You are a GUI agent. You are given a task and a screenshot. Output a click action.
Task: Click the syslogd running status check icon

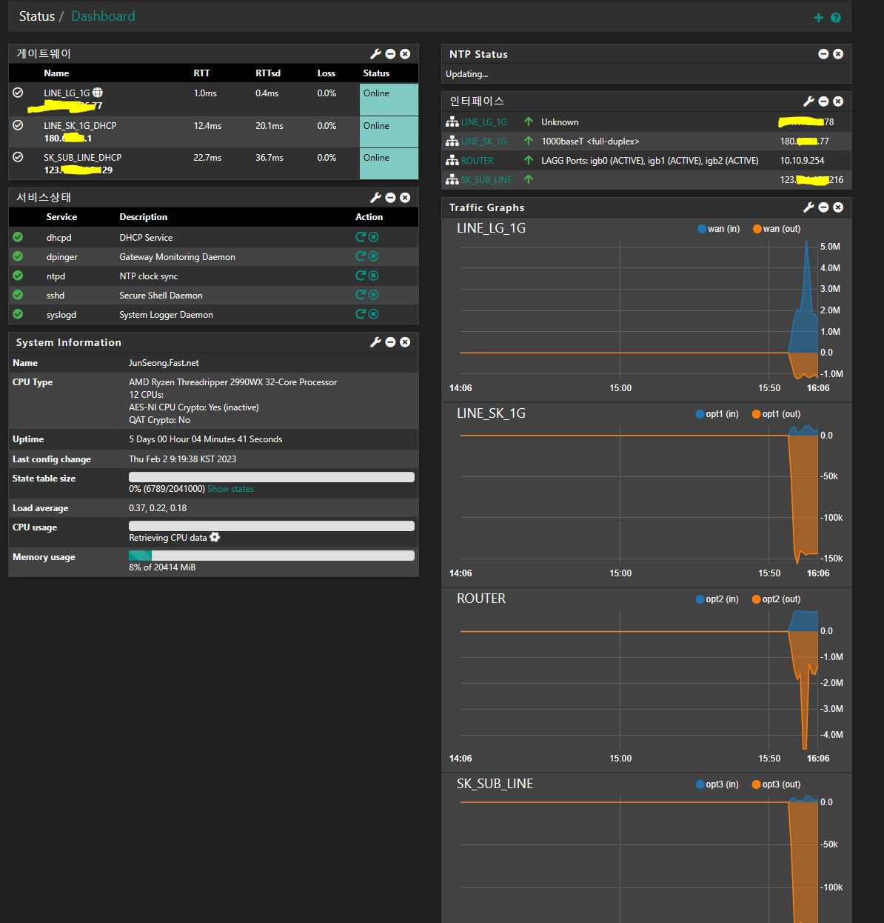(18, 314)
